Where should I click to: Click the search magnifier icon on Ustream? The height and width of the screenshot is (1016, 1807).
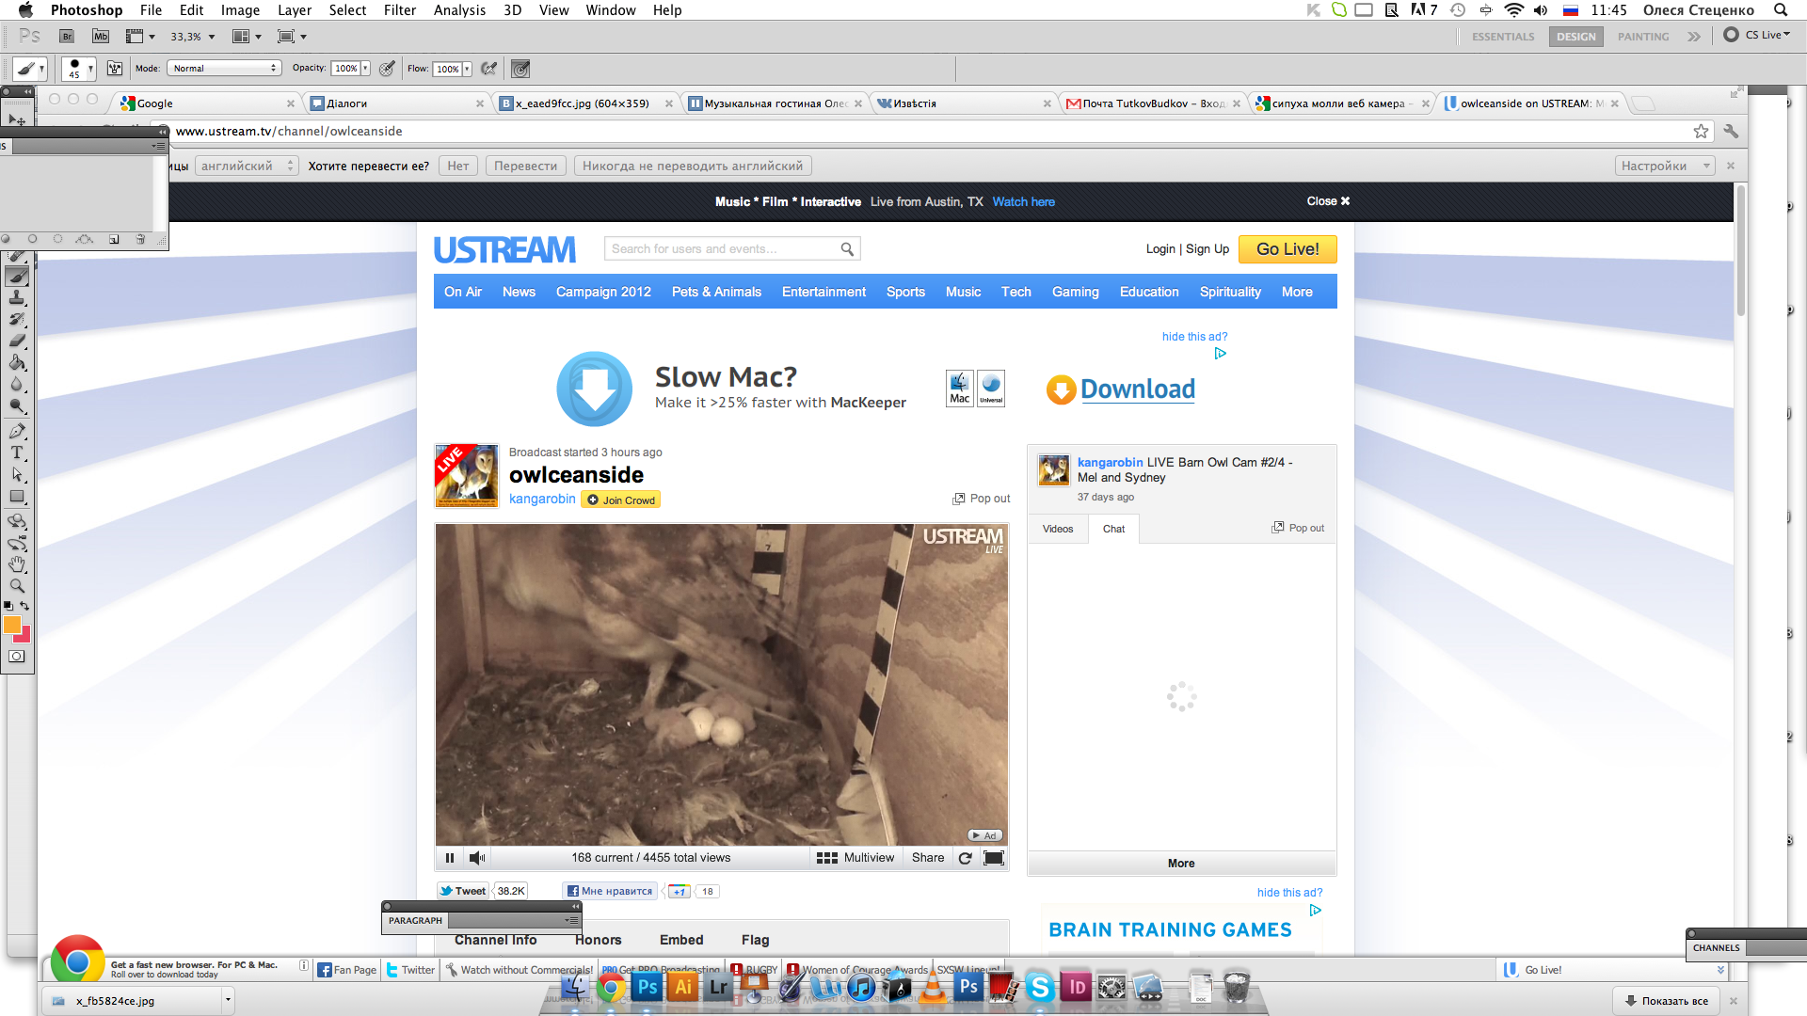847,249
